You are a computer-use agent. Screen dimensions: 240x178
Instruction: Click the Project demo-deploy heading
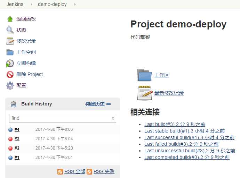178,24
